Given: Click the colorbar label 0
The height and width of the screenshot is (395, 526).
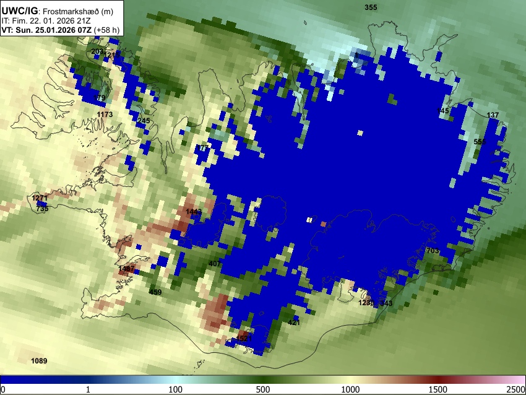Looking at the screenshot, I should [x=3, y=389].
